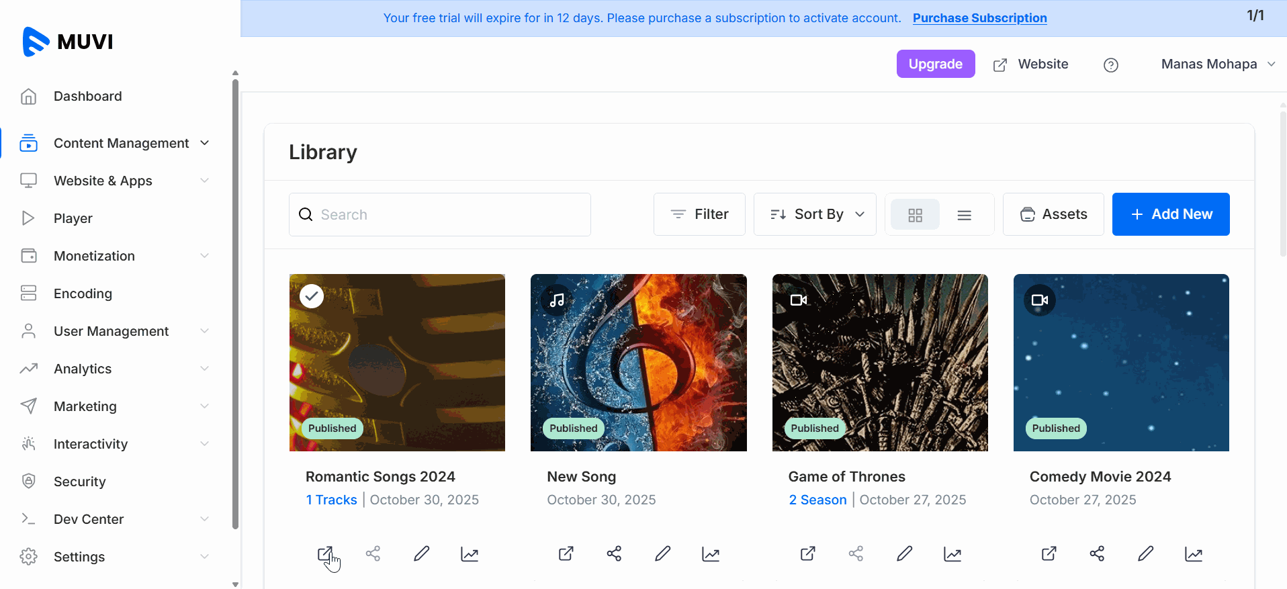
Task: Click share icon under Game of Thrones
Action: click(x=856, y=554)
